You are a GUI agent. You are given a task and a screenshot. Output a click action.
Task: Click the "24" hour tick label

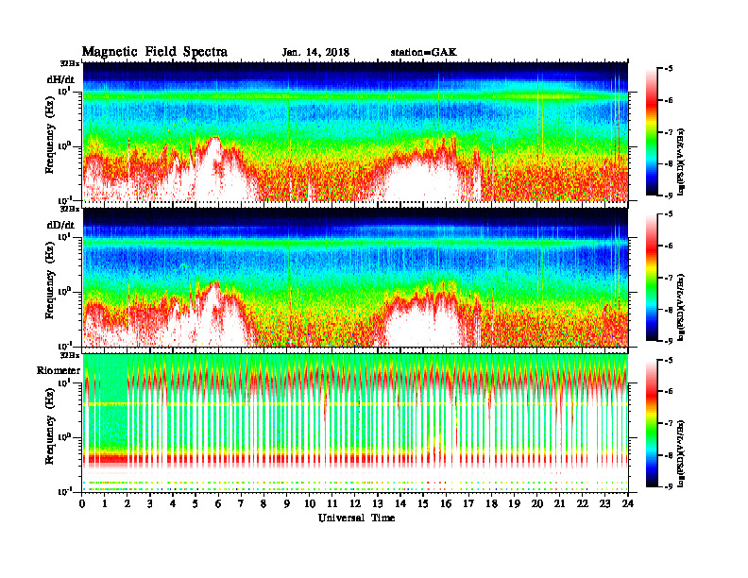click(x=628, y=503)
